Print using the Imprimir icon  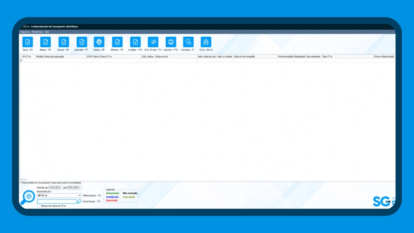pos(171,42)
